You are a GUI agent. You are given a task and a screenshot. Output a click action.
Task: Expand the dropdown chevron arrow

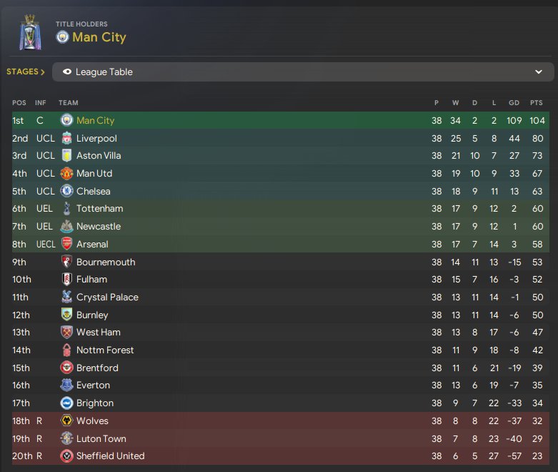pos(539,72)
